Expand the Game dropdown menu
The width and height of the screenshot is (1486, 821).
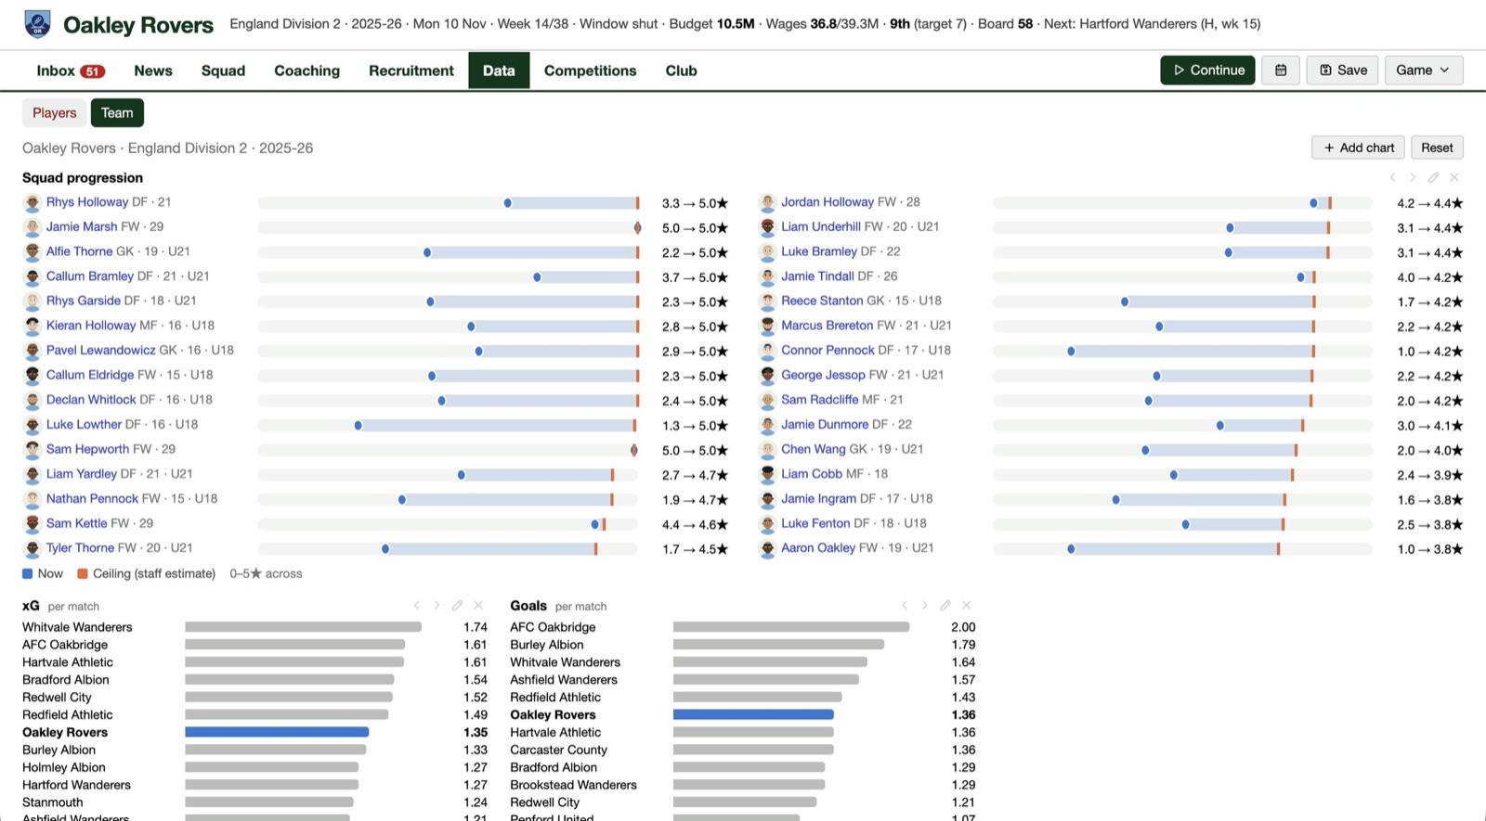pos(1423,71)
